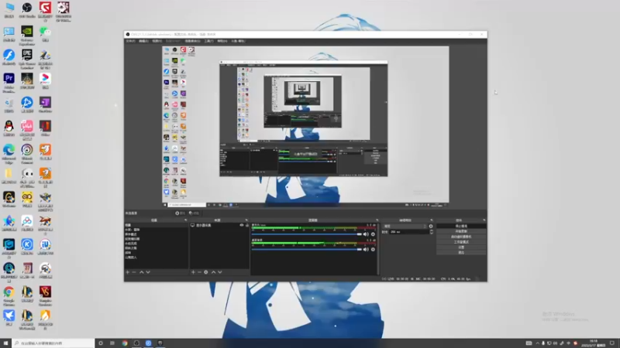Viewport: 620px width, 348px height.
Task: Open the third menu in OBS menu bar
Action: click(x=157, y=41)
